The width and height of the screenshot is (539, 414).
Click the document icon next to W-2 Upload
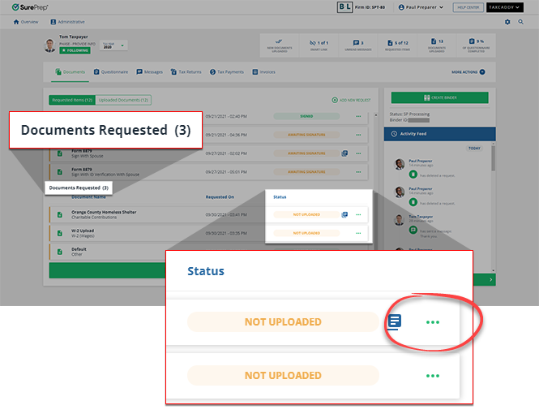tap(59, 234)
